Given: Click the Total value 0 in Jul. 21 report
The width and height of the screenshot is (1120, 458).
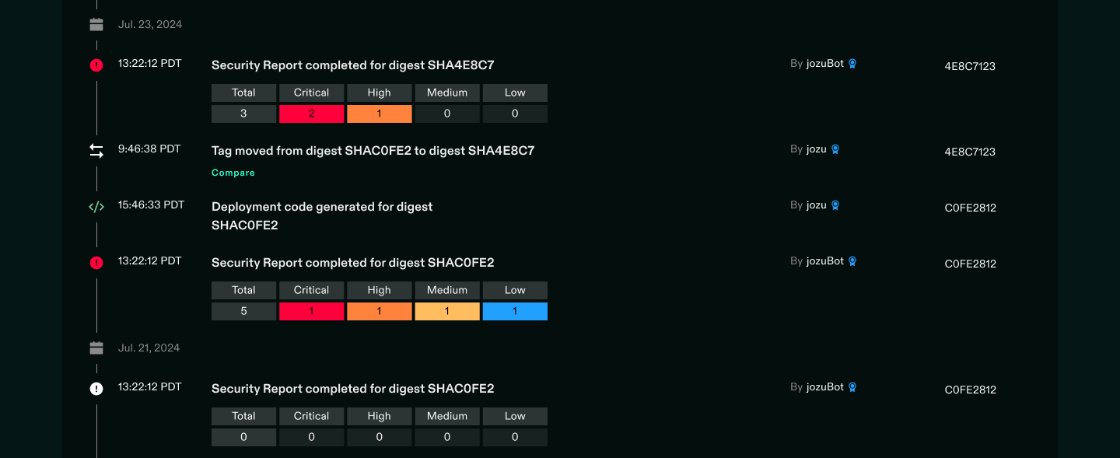Looking at the screenshot, I should 243,437.
